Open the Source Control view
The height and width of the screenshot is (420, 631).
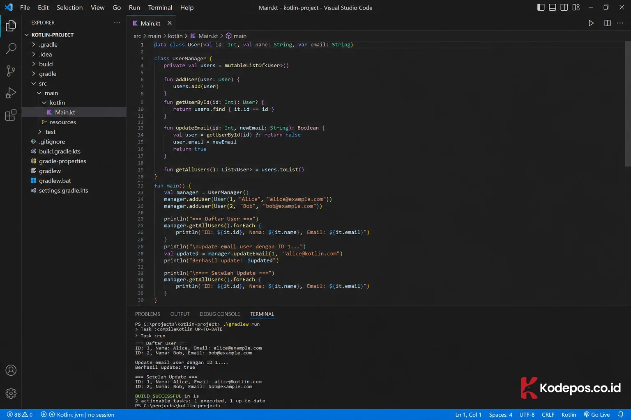[x=11, y=71]
